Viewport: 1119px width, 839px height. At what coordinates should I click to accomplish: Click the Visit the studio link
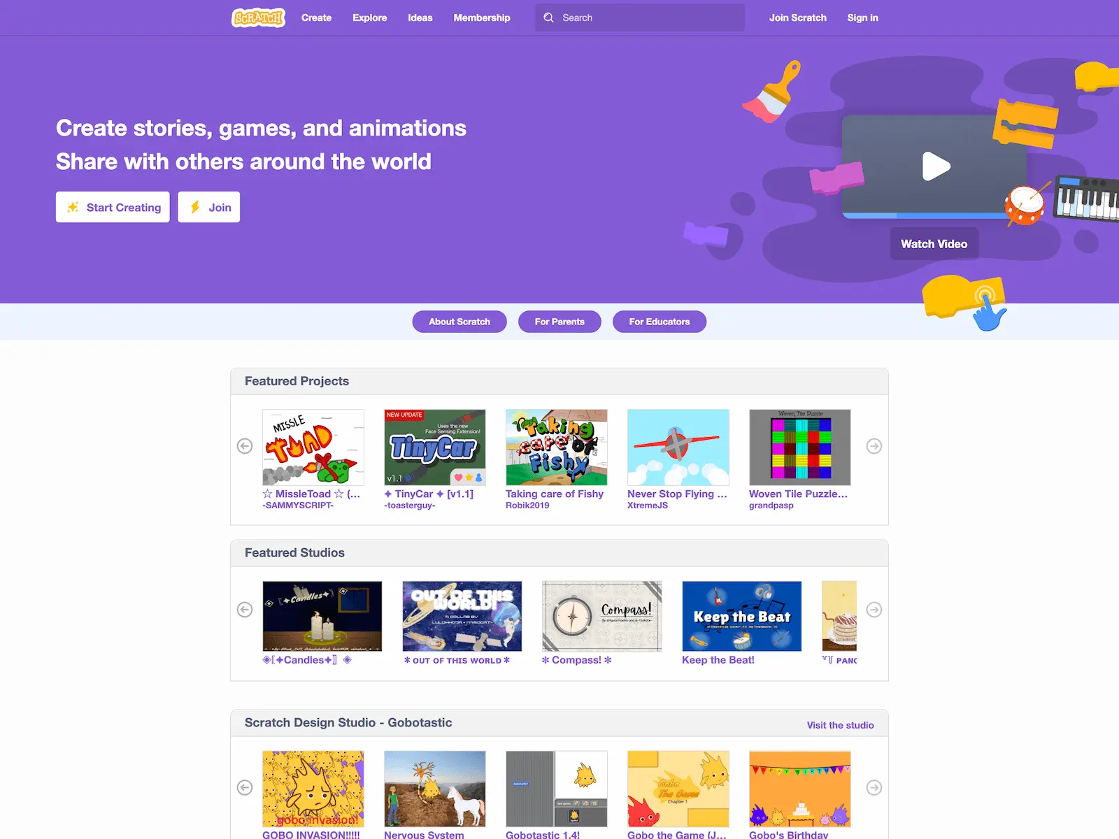(840, 725)
